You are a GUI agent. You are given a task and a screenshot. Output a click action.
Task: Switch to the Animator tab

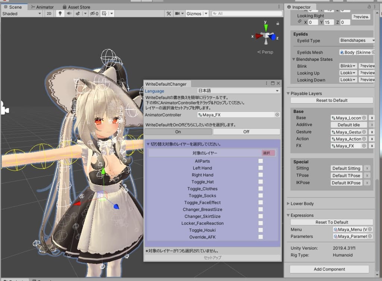[42, 7]
